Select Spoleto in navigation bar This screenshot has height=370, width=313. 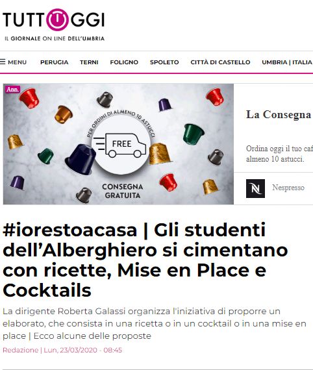(x=164, y=62)
